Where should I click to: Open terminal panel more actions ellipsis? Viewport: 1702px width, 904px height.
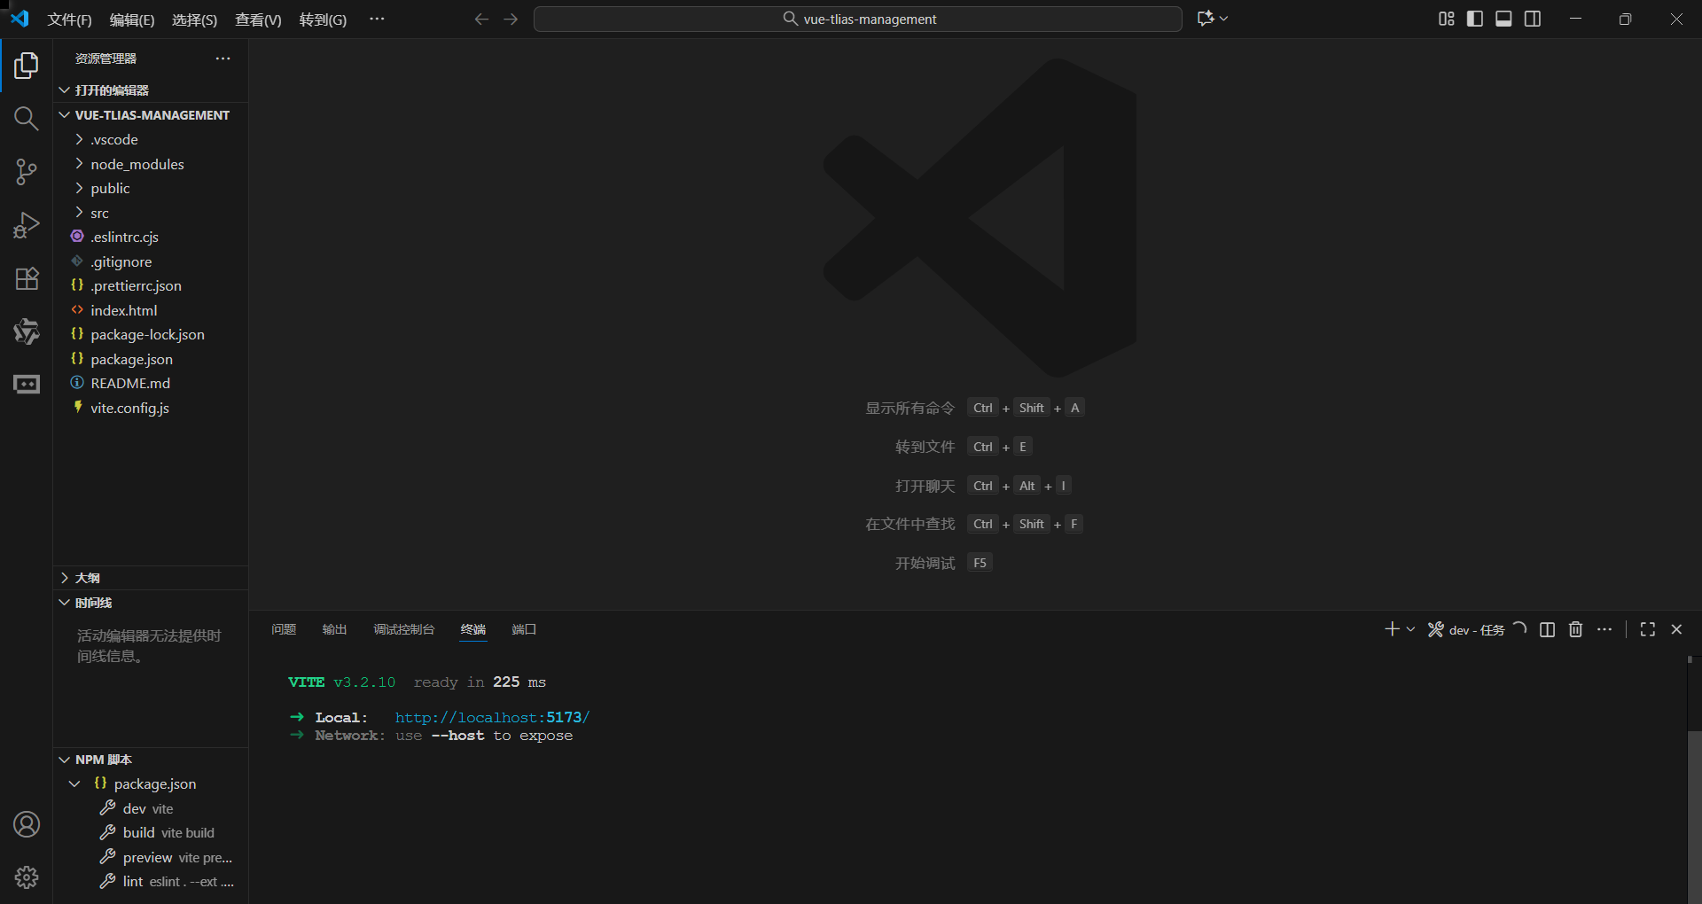(x=1604, y=629)
